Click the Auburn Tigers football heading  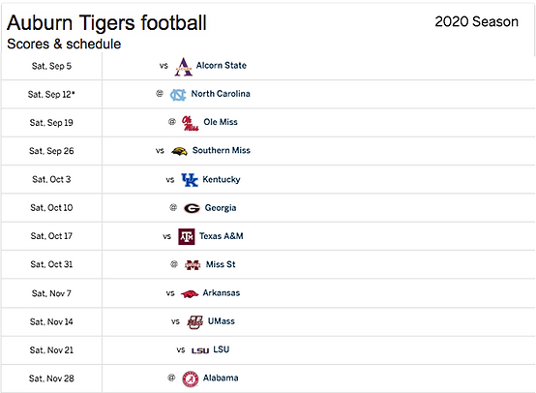pos(106,23)
